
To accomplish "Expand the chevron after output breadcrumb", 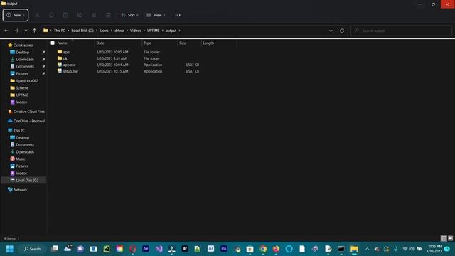I will pyautogui.click(x=180, y=31).
